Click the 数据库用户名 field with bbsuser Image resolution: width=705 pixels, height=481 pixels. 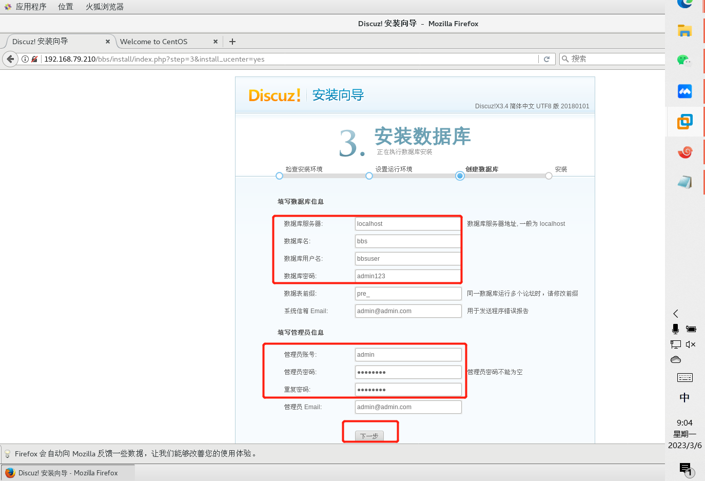pos(408,259)
